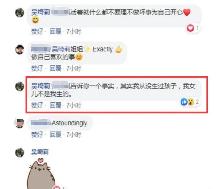Click 吴绮莉's avatar beside the sticker comment
Viewport: 216px width, 189px height.
(20, 153)
